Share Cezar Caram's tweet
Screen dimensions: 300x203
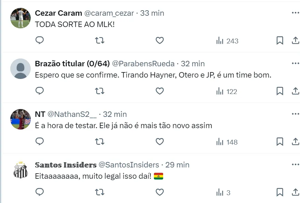295,41
